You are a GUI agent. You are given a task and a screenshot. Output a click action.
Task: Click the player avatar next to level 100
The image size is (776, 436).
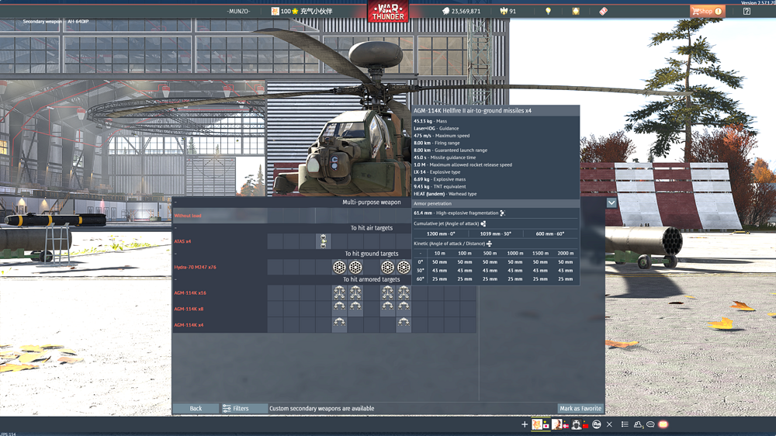coord(275,11)
